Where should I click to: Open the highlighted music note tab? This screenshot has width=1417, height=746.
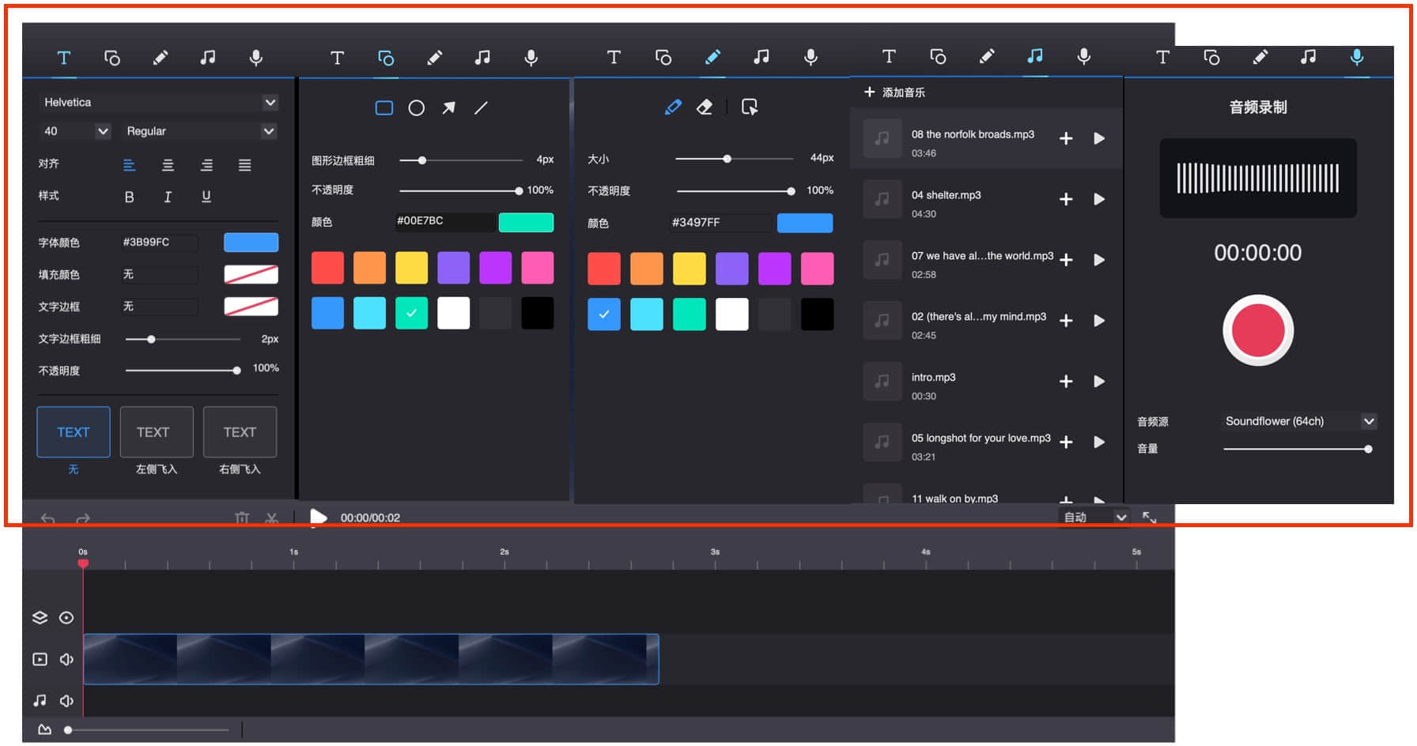click(1035, 56)
